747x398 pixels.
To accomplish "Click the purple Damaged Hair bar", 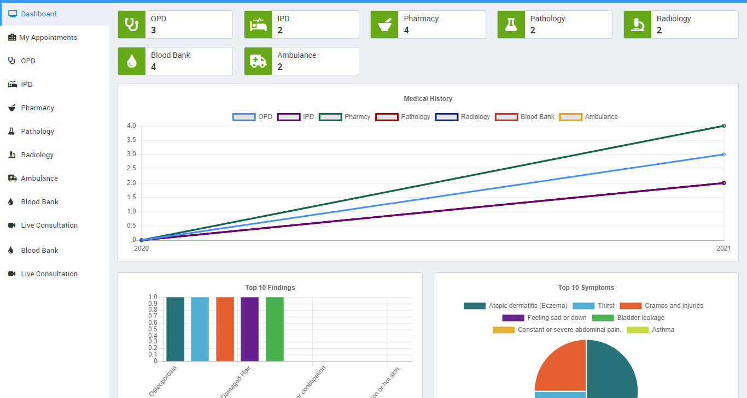I will point(249,329).
